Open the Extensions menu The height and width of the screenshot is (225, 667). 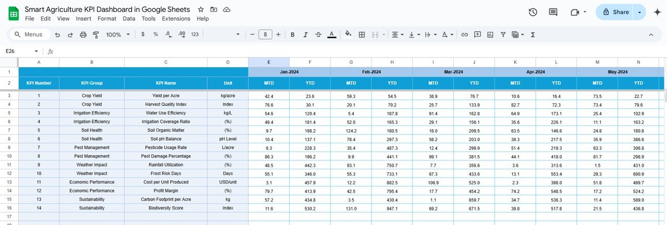[x=176, y=18]
